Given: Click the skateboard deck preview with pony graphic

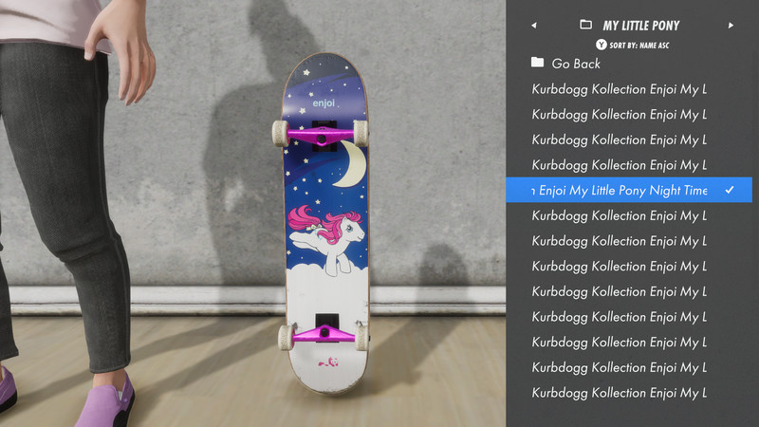Looking at the screenshot, I should point(325,223).
